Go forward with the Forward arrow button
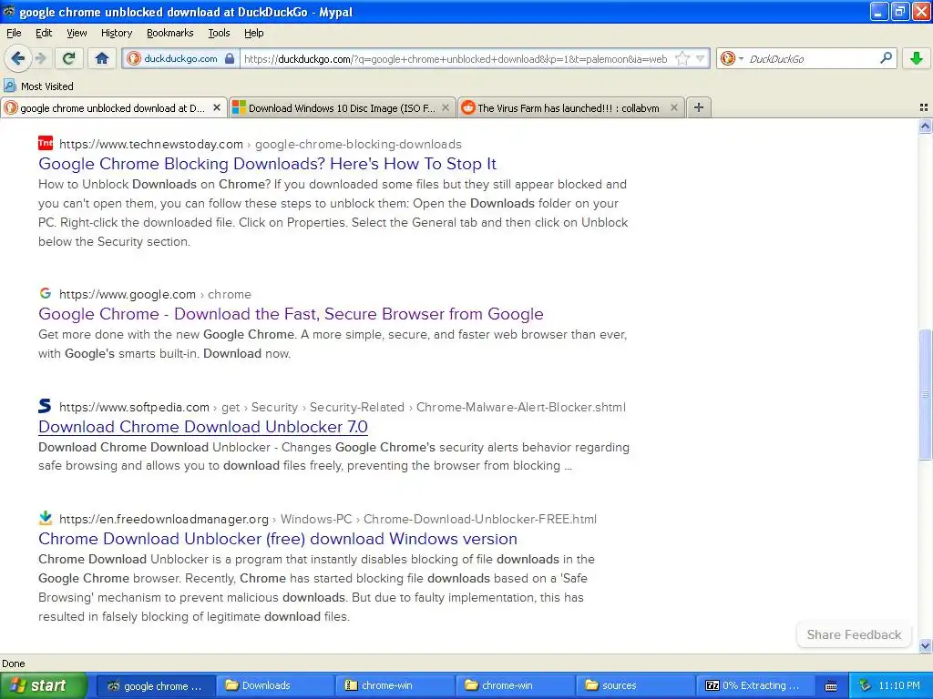933x699 pixels. tap(41, 58)
